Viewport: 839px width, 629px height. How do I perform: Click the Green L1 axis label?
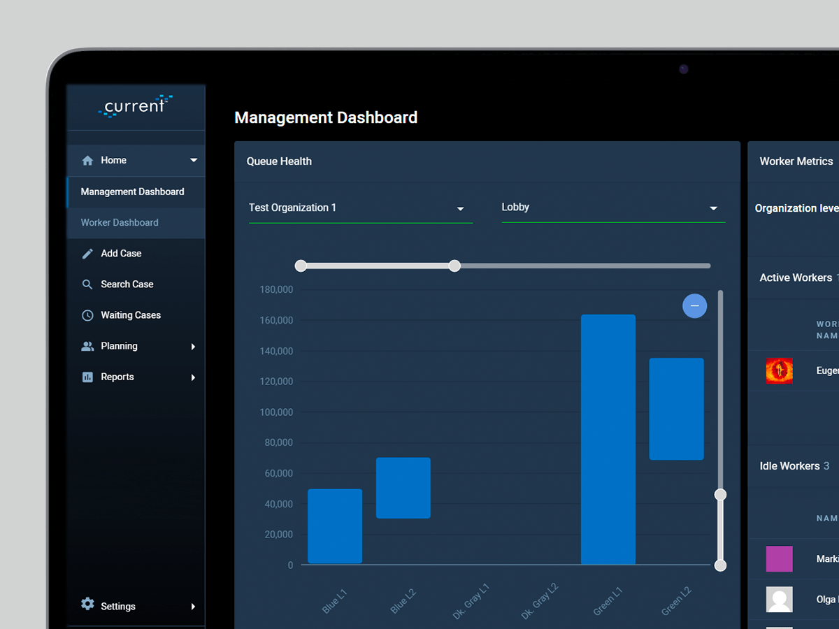tap(608, 601)
